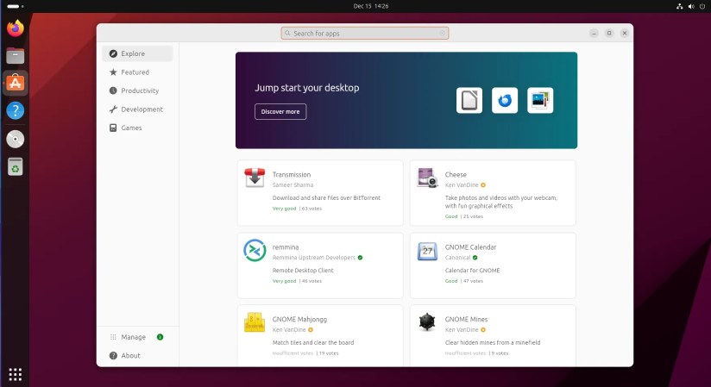Select the Featured star icon
Viewport: 711px width, 387px height.
(113, 72)
